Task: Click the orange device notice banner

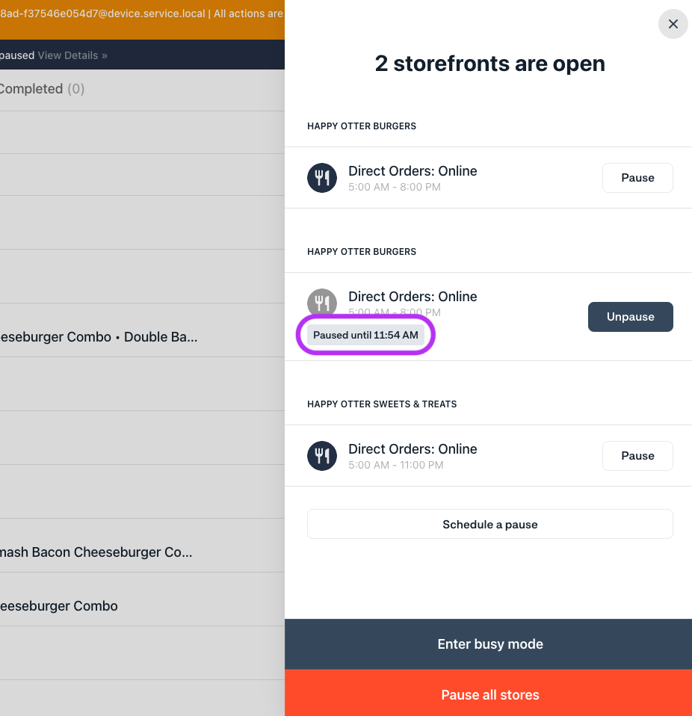Action: [x=142, y=14]
